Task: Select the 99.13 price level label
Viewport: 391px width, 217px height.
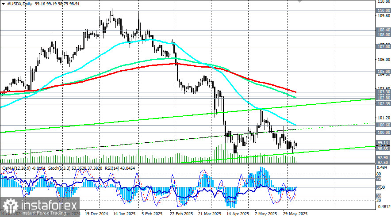Action: (383, 142)
